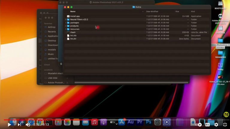
Task: Launch Apple TV from the dock
Action: pos(113,122)
